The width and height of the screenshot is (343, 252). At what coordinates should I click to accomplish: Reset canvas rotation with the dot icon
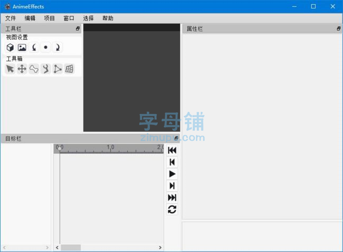tap(45, 47)
